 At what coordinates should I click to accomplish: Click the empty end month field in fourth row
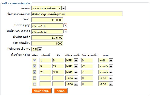pos(58,78)
